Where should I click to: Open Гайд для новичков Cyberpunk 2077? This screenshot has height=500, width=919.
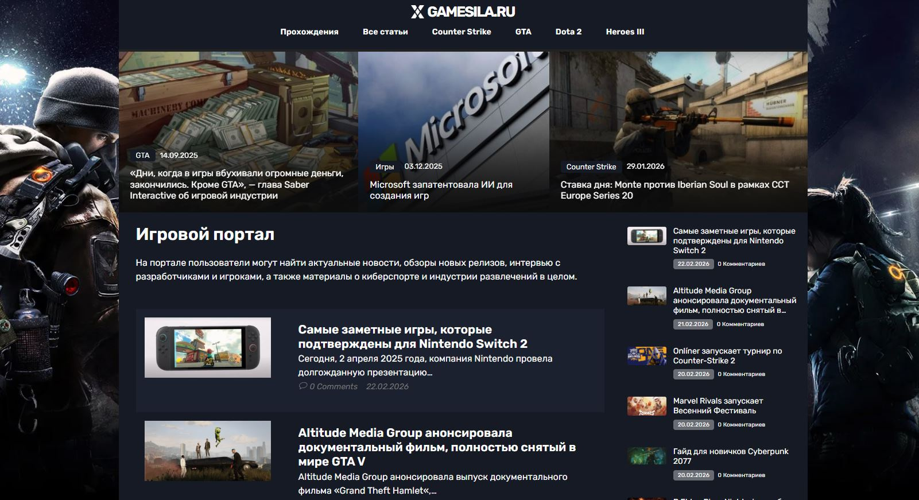click(x=731, y=456)
